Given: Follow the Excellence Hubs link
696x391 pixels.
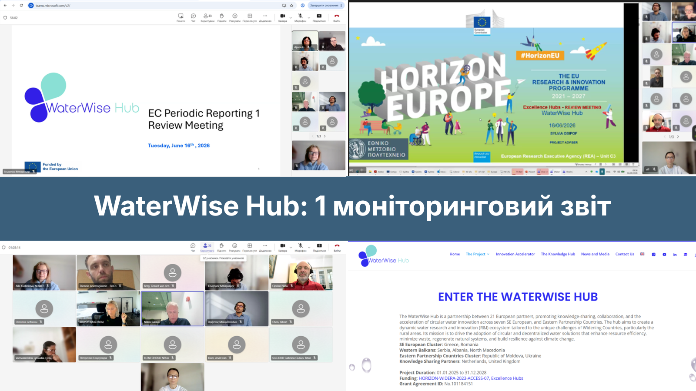Looking at the screenshot, I should [507, 378].
